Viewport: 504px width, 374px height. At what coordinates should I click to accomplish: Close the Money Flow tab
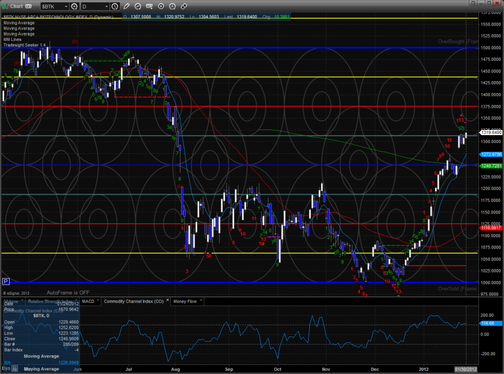201,300
